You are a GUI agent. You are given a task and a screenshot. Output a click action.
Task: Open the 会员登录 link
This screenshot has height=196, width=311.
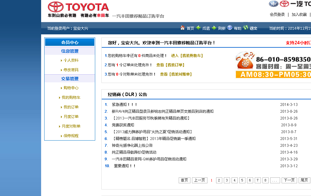(277, 15)
